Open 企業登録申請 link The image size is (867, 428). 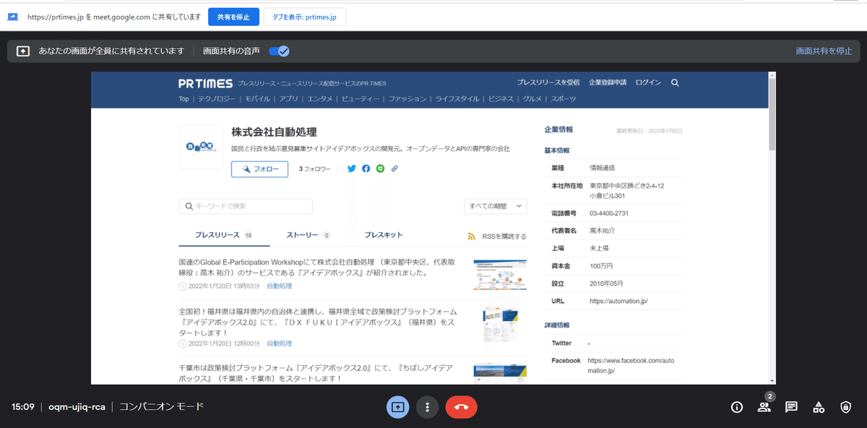608,83
